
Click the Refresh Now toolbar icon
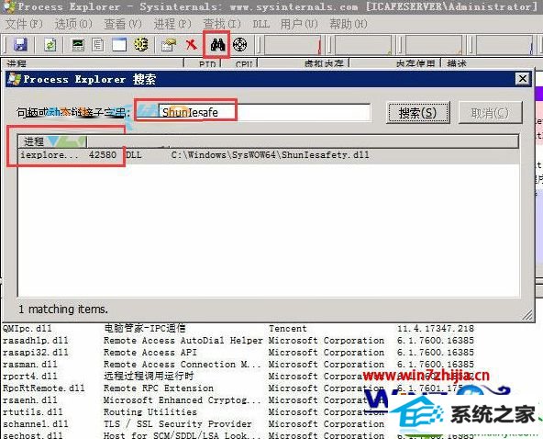click(50, 44)
